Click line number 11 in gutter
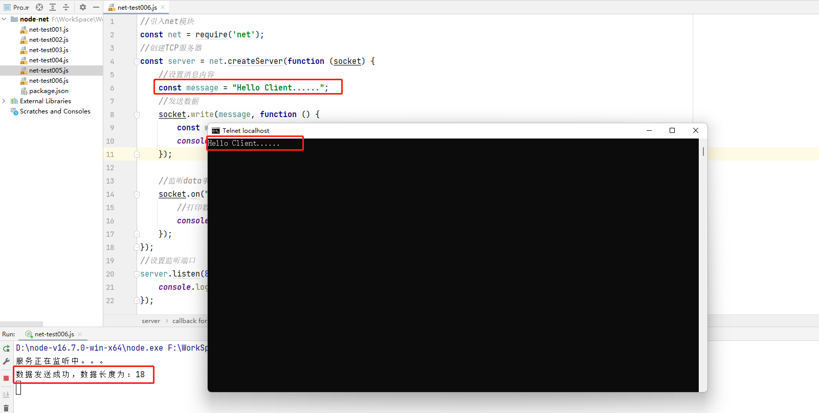The height and width of the screenshot is (413, 819). point(110,154)
